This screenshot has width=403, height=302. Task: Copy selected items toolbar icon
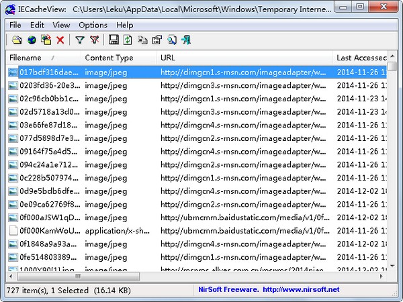point(142,40)
